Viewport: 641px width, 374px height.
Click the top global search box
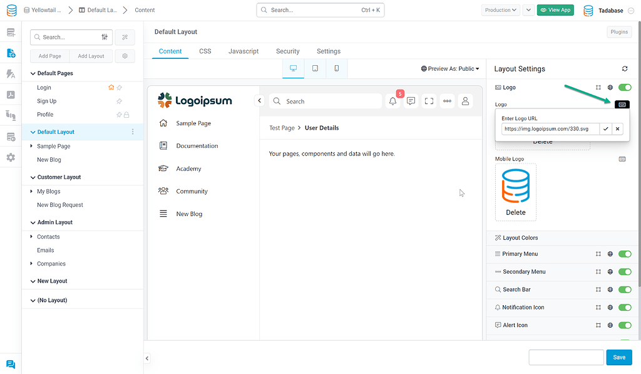tap(320, 10)
